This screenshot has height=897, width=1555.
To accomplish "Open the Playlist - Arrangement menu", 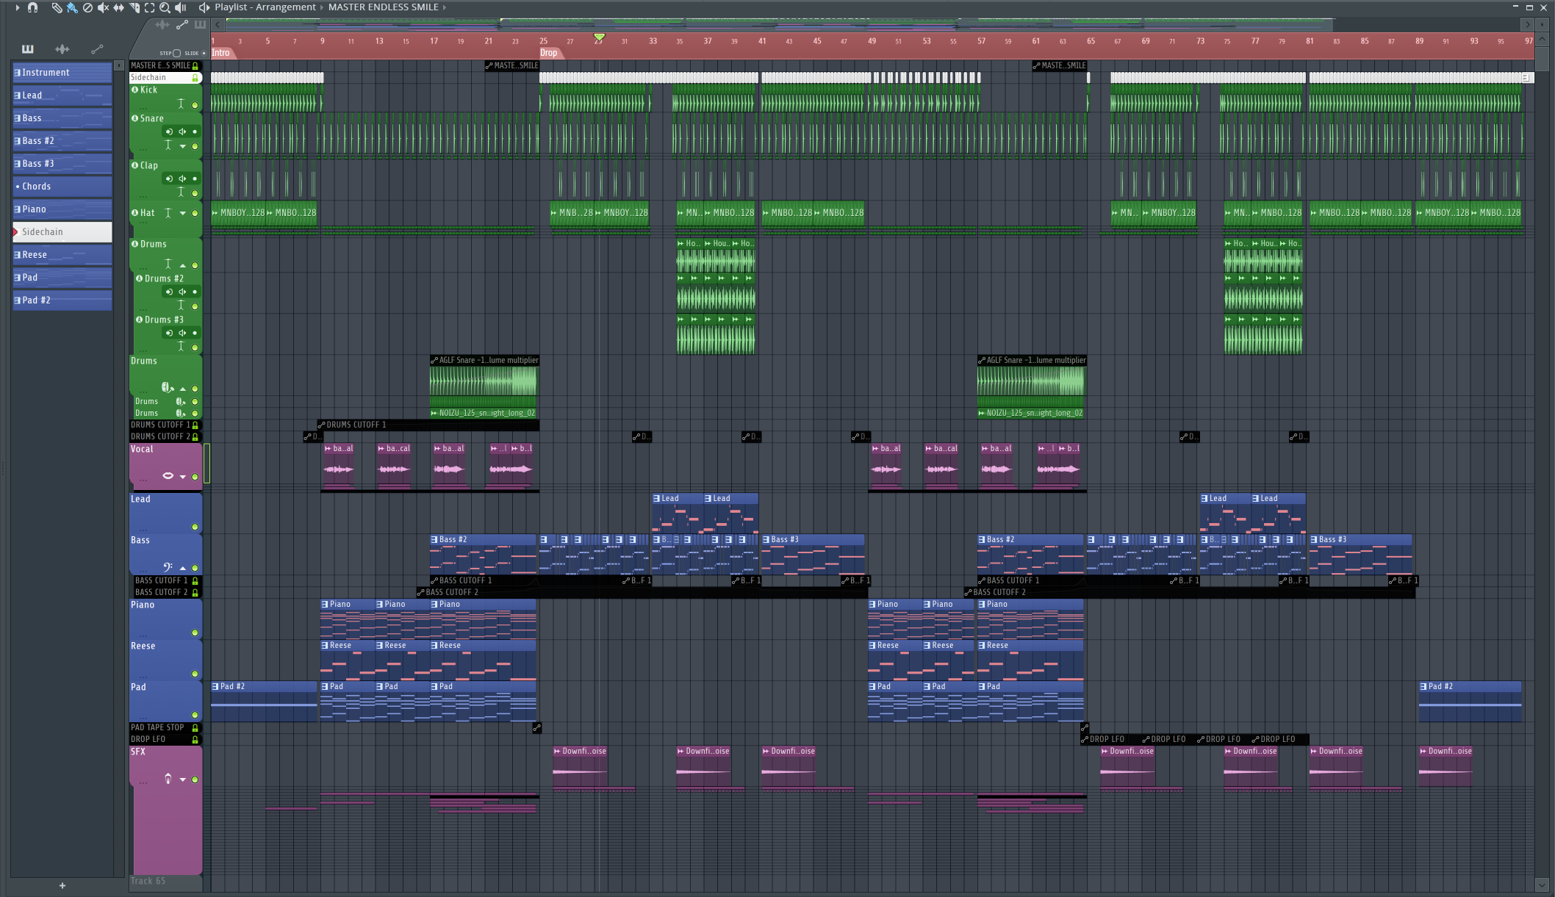I will coord(265,7).
